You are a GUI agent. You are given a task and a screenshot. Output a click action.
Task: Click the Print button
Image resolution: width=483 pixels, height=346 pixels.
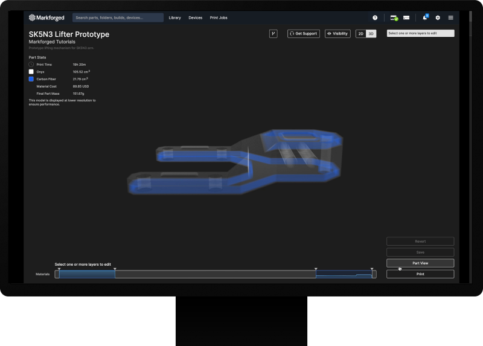420,274
